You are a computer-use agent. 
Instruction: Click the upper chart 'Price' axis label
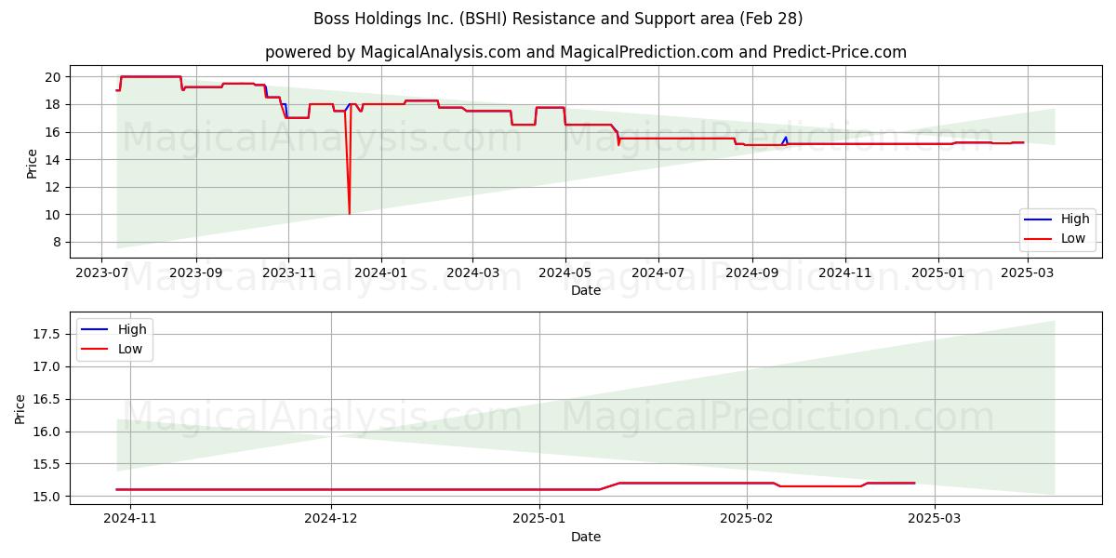click(33, 164)
